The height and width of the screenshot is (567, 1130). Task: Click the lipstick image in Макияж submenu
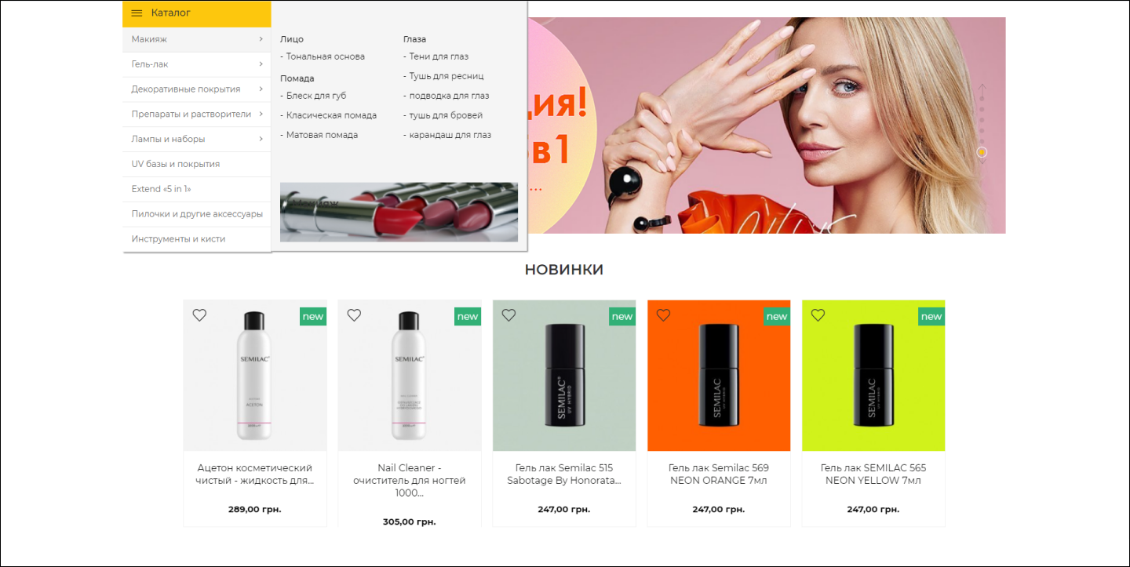coord(399,212)
